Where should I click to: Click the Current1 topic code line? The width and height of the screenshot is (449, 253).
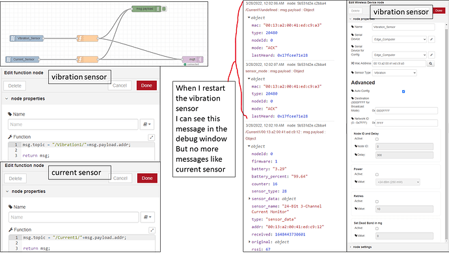tap(75, 237)
